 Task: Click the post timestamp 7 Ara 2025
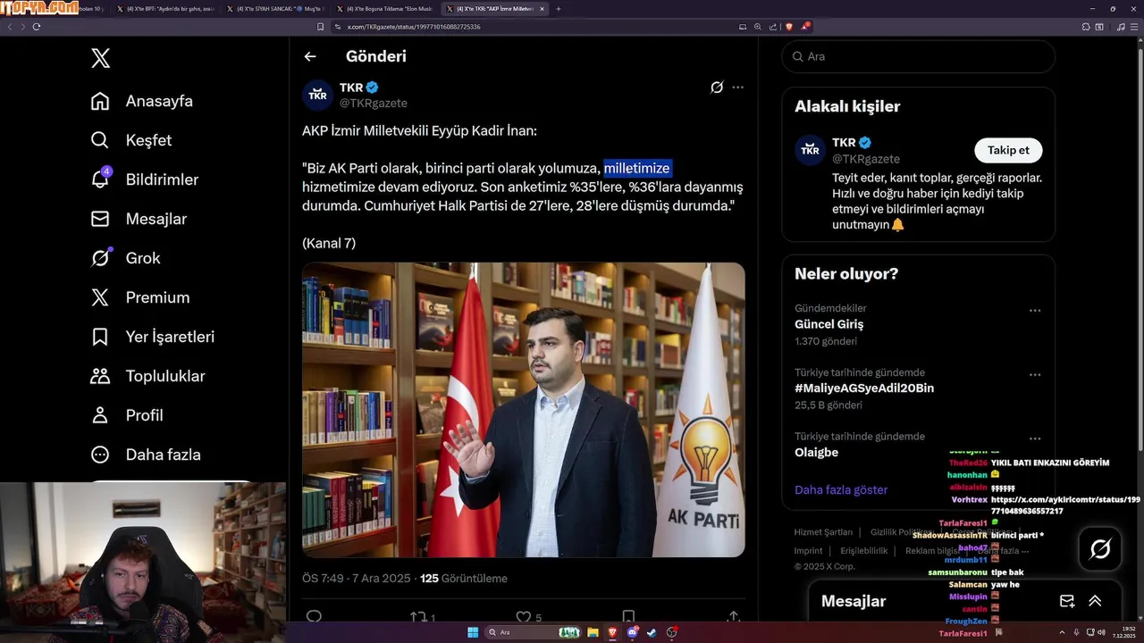pyautogui.click(x=356, y=578)
